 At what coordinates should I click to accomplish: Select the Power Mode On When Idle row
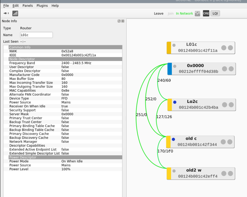click(65, 161)
